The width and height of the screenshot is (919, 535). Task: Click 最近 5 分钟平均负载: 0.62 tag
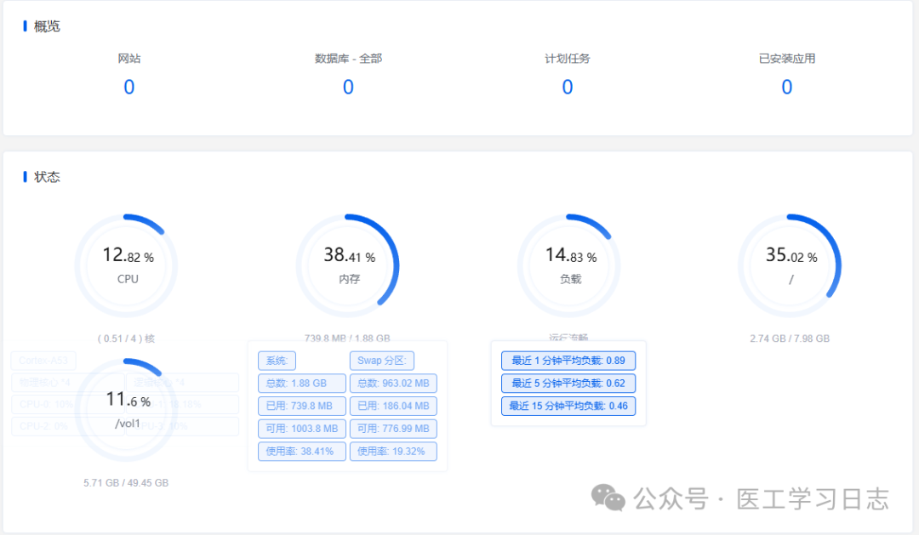pos(568,384)
